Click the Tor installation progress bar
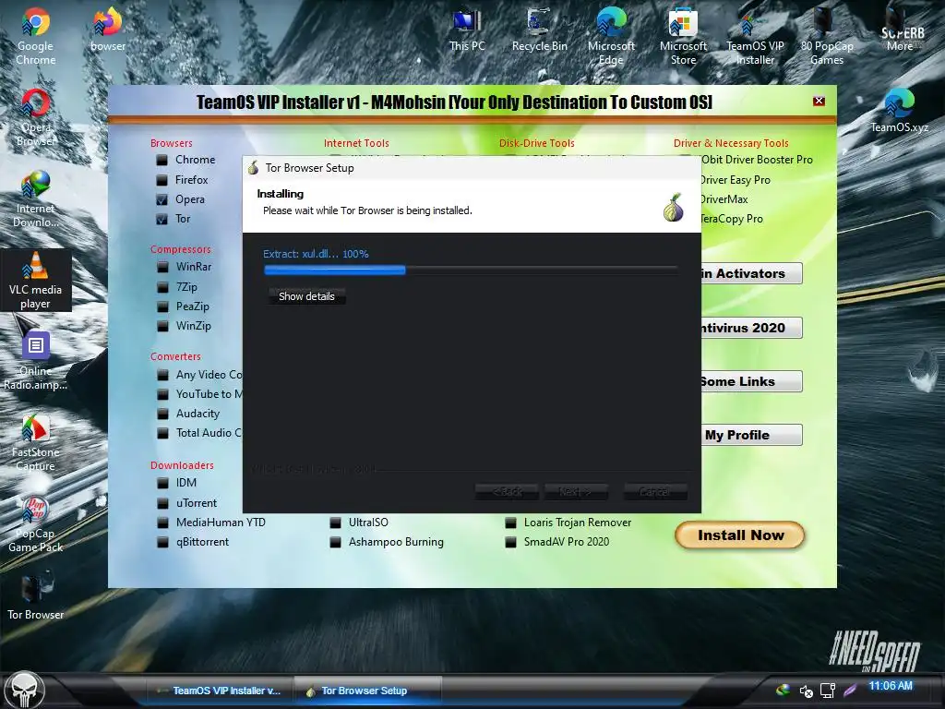Image resolution: width=945 pixels, height=709 pixels. click(471, 270)
